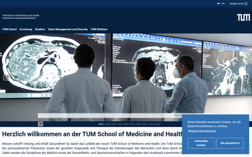
Task: Select the third slide indicator
Action: click(x=113, y=124)
